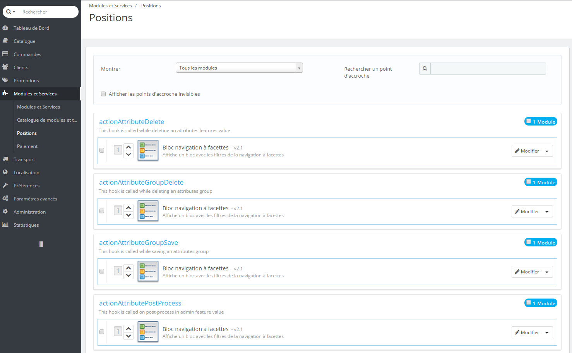Image resolution: width=572 pixels, height=353 pixels.
Task: Toggle 1 Module checkbox for actionAttributeDelete
Action: (529, 121)
